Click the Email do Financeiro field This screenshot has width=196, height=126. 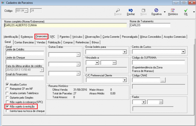pos(25,78)
